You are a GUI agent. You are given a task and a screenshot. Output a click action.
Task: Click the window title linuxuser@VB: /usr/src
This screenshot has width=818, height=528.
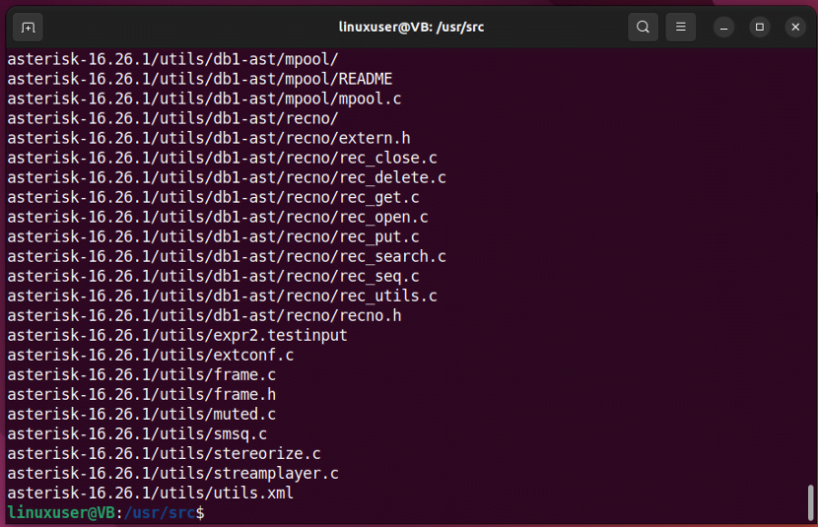[411, 28]
